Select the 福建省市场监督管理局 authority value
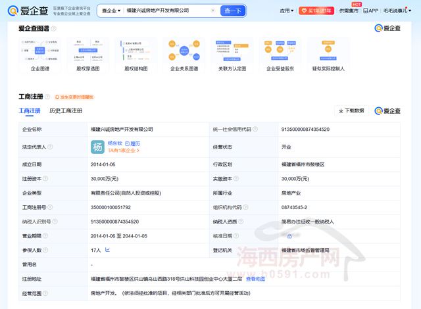 305,250
